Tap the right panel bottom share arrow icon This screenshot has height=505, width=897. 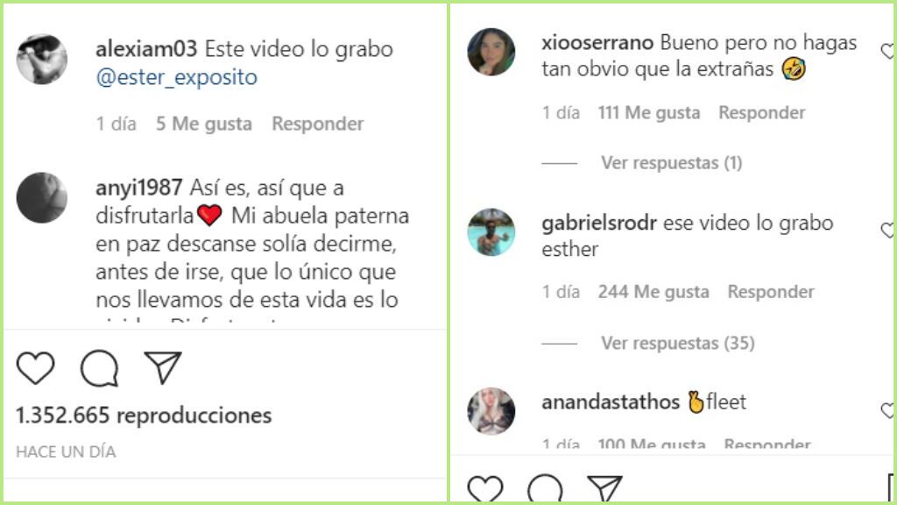pyautogui.click(x=604, y=488)
